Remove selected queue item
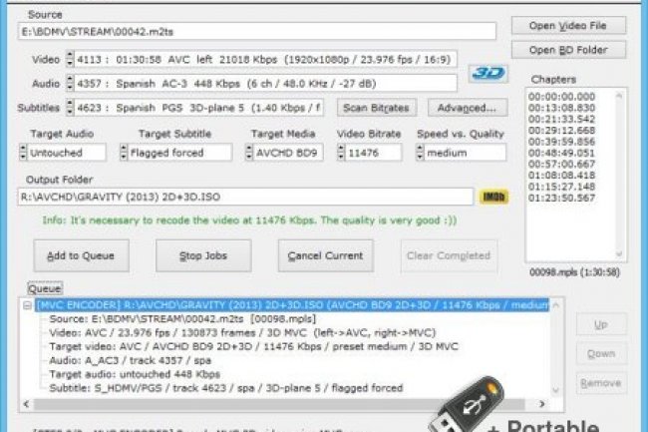The width and height of the screenshot is (648, 432). pos(601,383)
